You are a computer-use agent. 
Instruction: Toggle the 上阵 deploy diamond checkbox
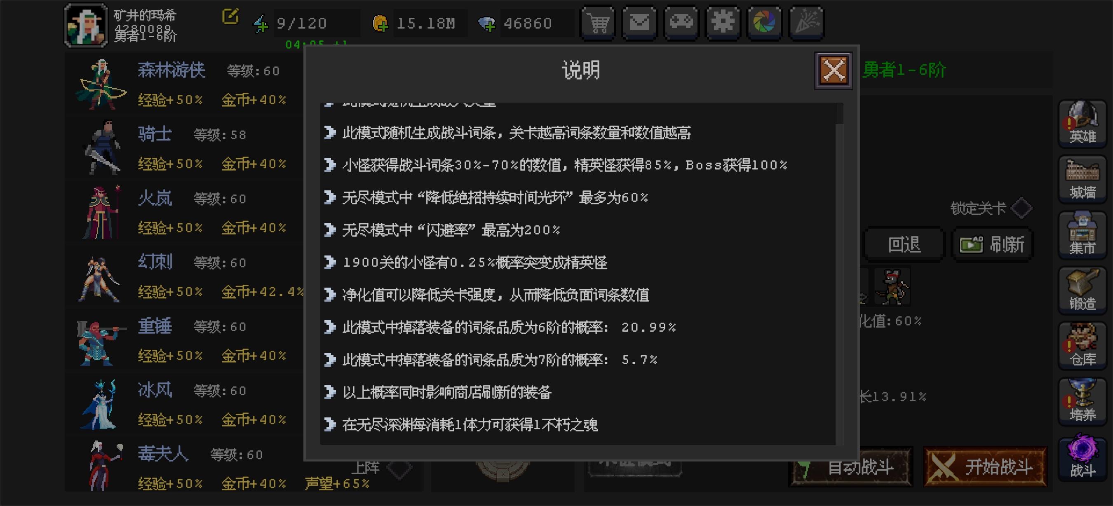[x=398, y=468]
